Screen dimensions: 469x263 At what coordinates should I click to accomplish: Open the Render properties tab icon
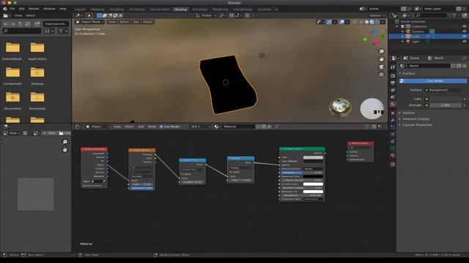(393, 76)
